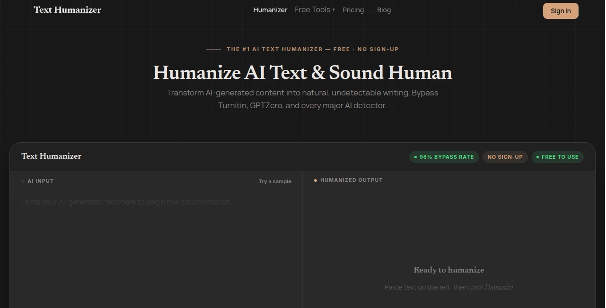Click the Text Humanizer panel title

[x=51, y=156]
